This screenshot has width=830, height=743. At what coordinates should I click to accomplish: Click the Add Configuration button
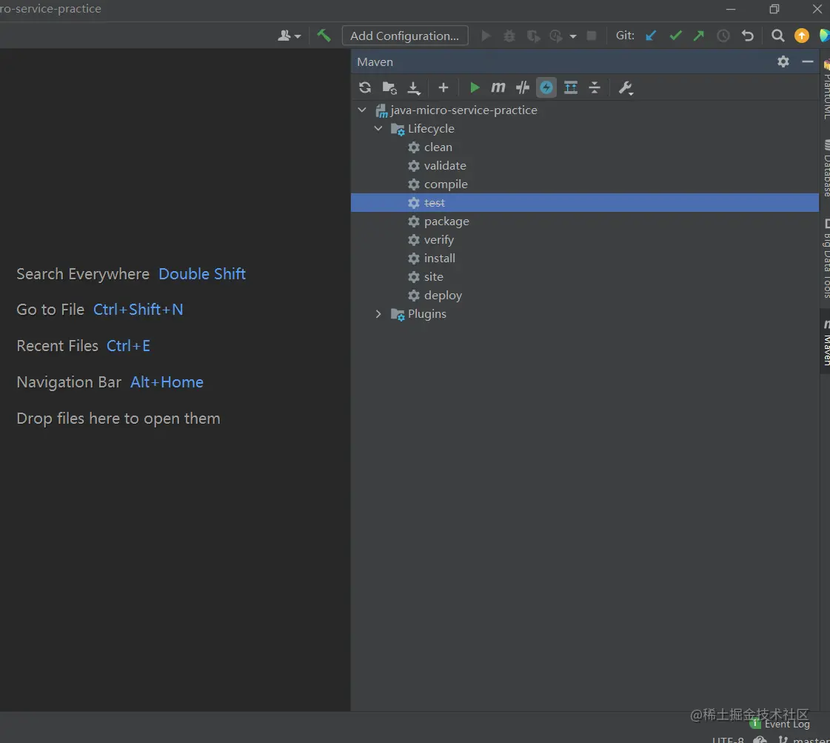(405, 36)
